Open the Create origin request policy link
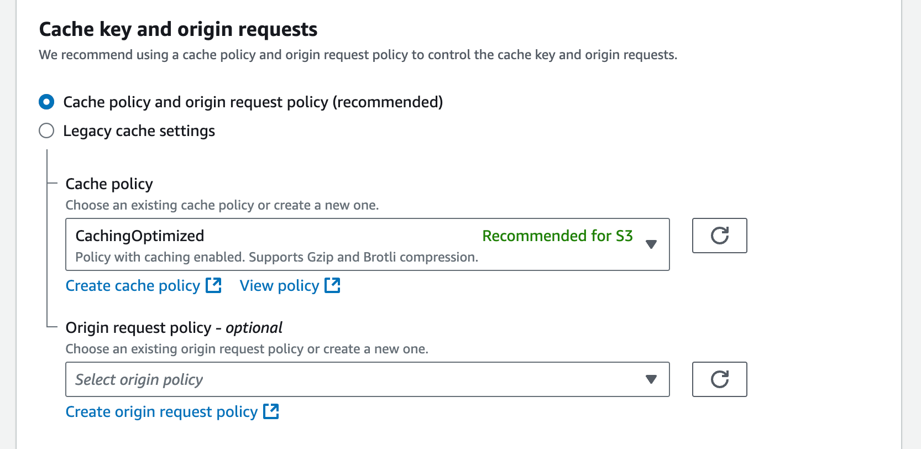This screenshot has height=449, width=921. point(161,412)
